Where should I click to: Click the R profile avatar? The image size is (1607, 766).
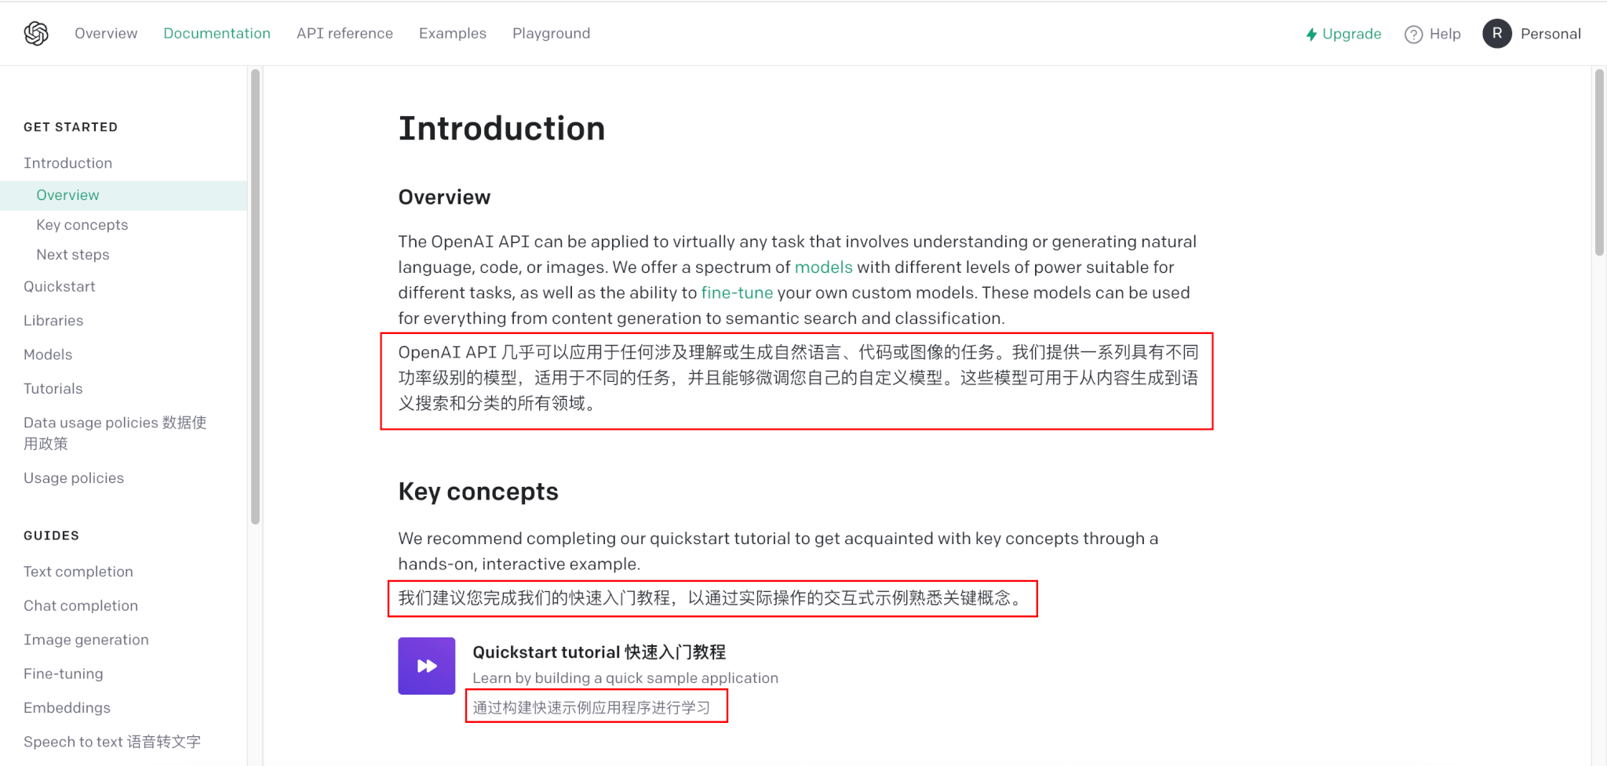(x=1497, y=34)
